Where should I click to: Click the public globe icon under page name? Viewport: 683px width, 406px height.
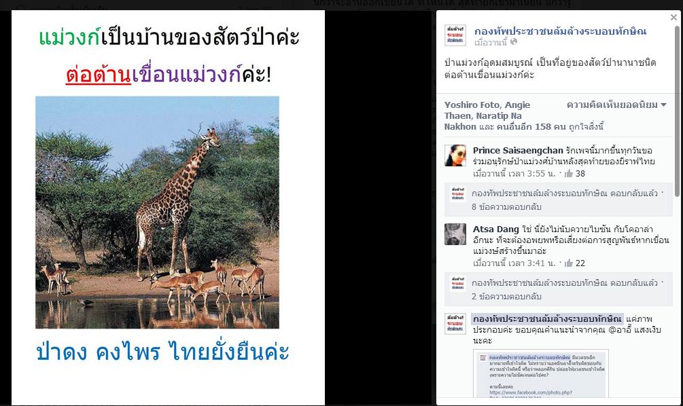point(514,42)
